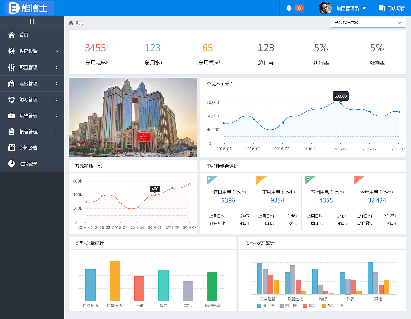Open the 系统设置 menu item
The width and height of the screenshot is (411, 319).
pyautogui.click(x=32, y=51)
